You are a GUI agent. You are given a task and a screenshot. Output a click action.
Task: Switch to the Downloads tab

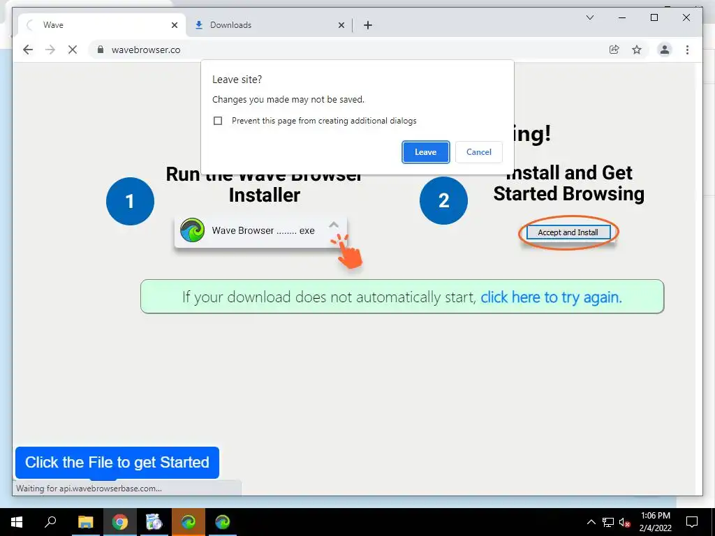tap(269, 25)
